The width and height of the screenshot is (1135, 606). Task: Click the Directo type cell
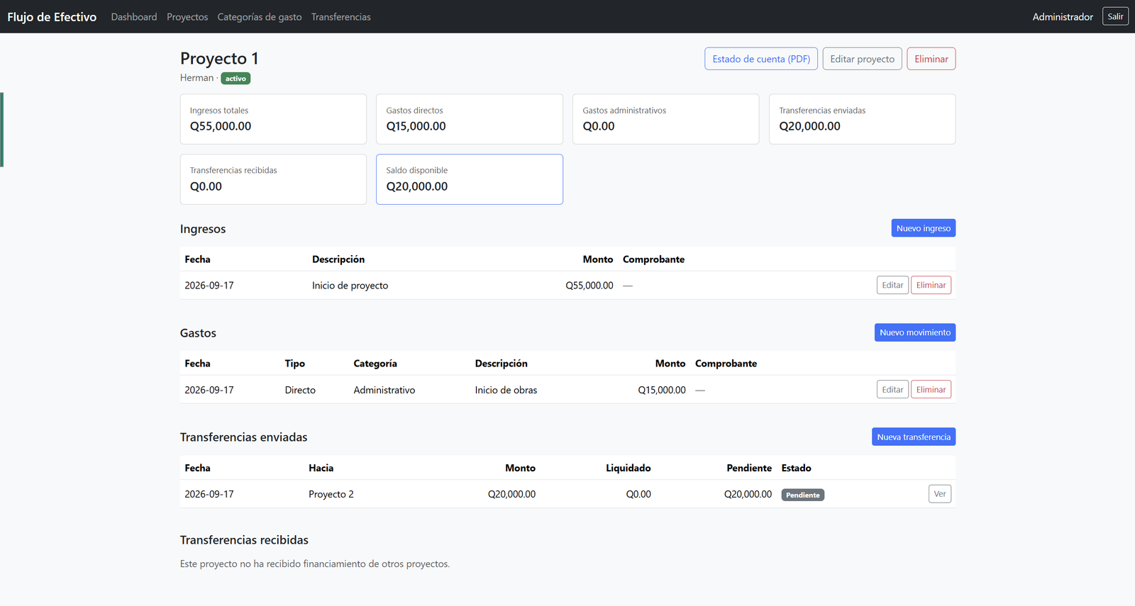300,390
